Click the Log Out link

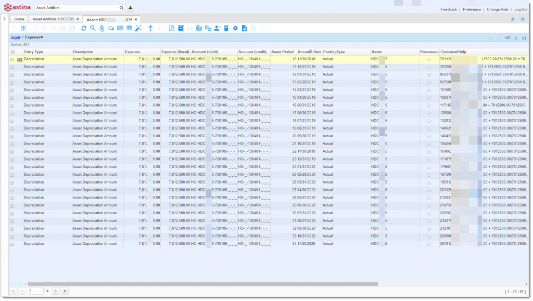[x=521, y=9]
